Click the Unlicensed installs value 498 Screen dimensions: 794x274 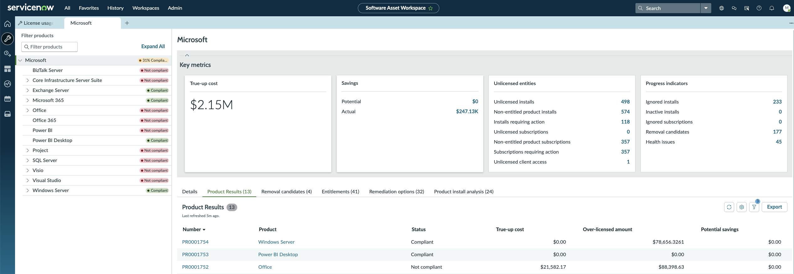tap(625, 102)
